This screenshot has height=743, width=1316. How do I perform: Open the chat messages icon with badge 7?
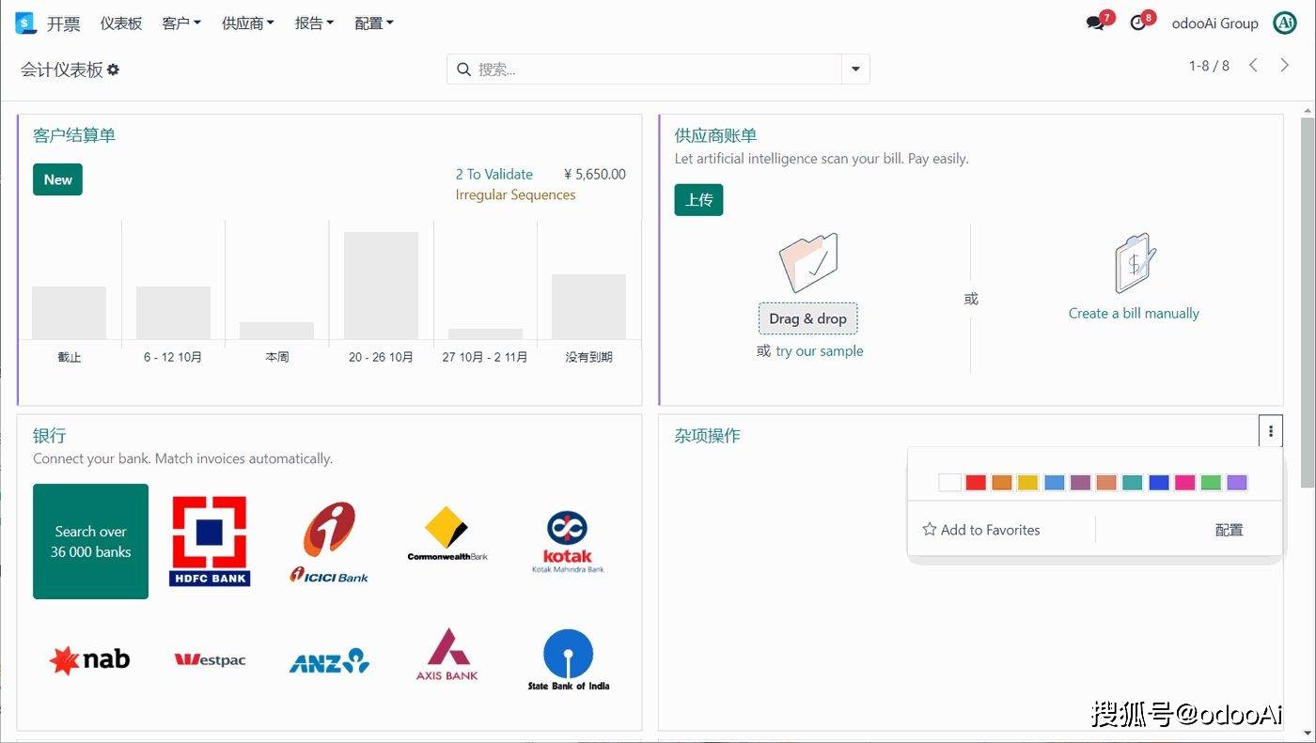(1095, 23)
